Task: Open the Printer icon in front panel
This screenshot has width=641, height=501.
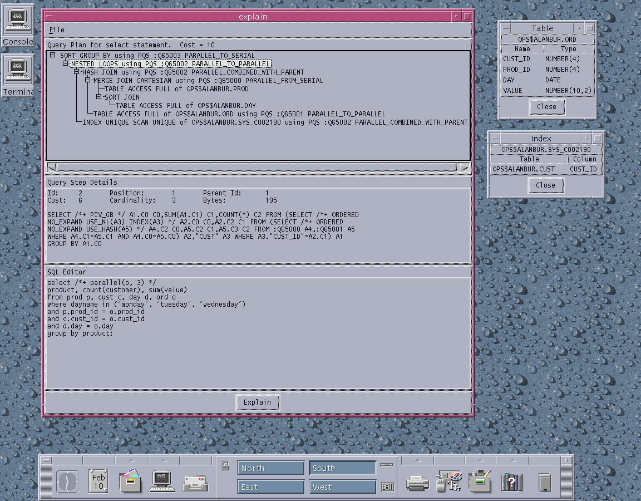Action: click(417, 481)
